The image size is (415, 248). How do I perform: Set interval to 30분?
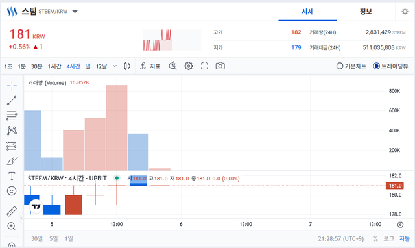pyautogui.click(x=37, y=66)
